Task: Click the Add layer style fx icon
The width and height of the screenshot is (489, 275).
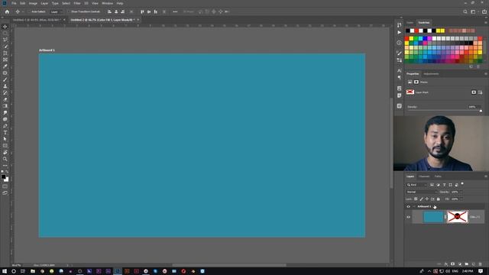Action: click(446, 264)
